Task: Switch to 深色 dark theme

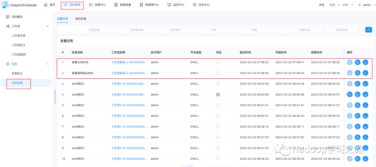Action: tap(322, 5)
